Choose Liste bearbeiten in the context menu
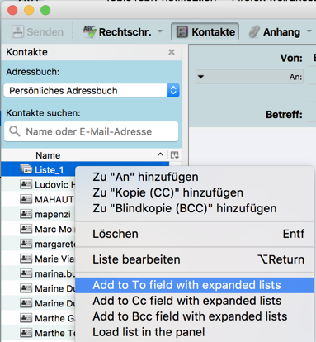Viewport: 316px width, 342px height. pos(195,259)
